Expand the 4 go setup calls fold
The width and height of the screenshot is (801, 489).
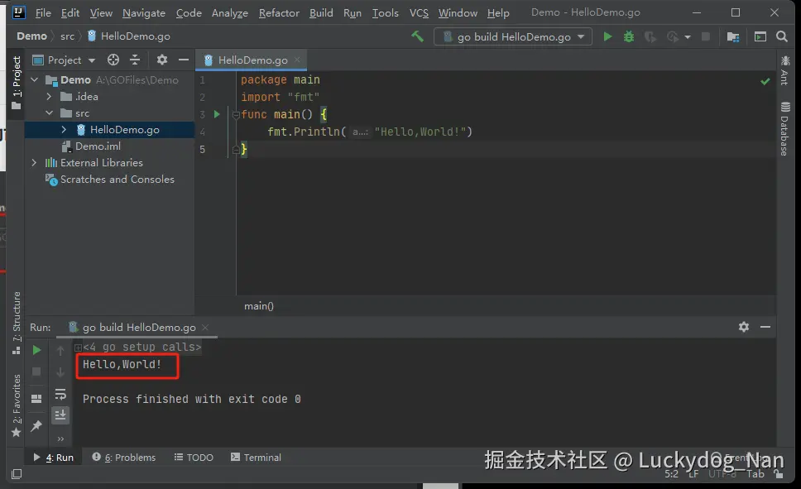(78, 348)
